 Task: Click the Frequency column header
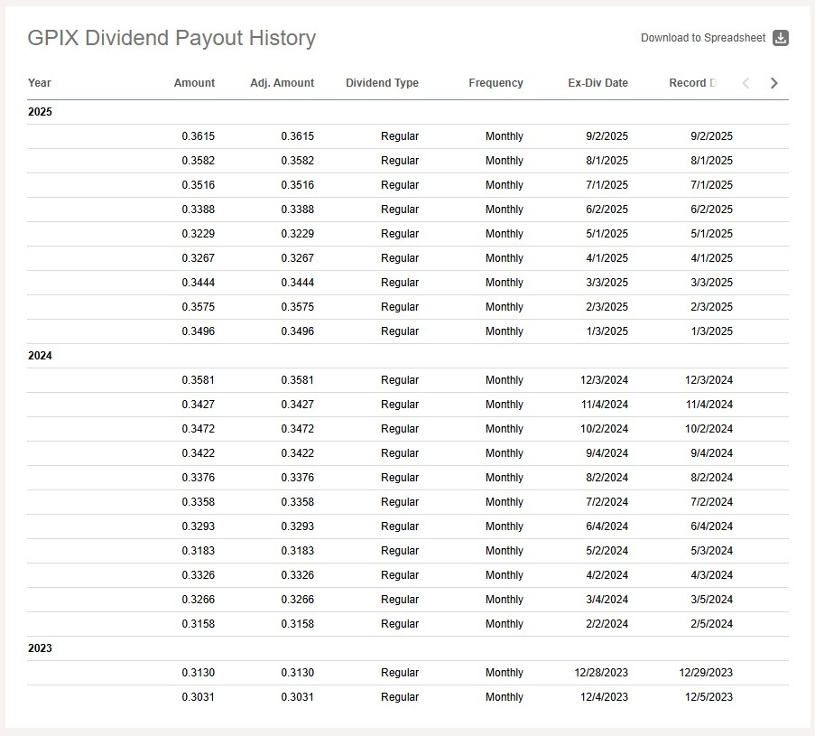coord(495,83)
